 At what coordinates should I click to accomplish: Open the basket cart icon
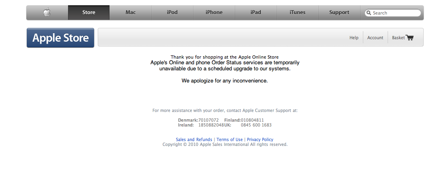click(x=410, y=38)
